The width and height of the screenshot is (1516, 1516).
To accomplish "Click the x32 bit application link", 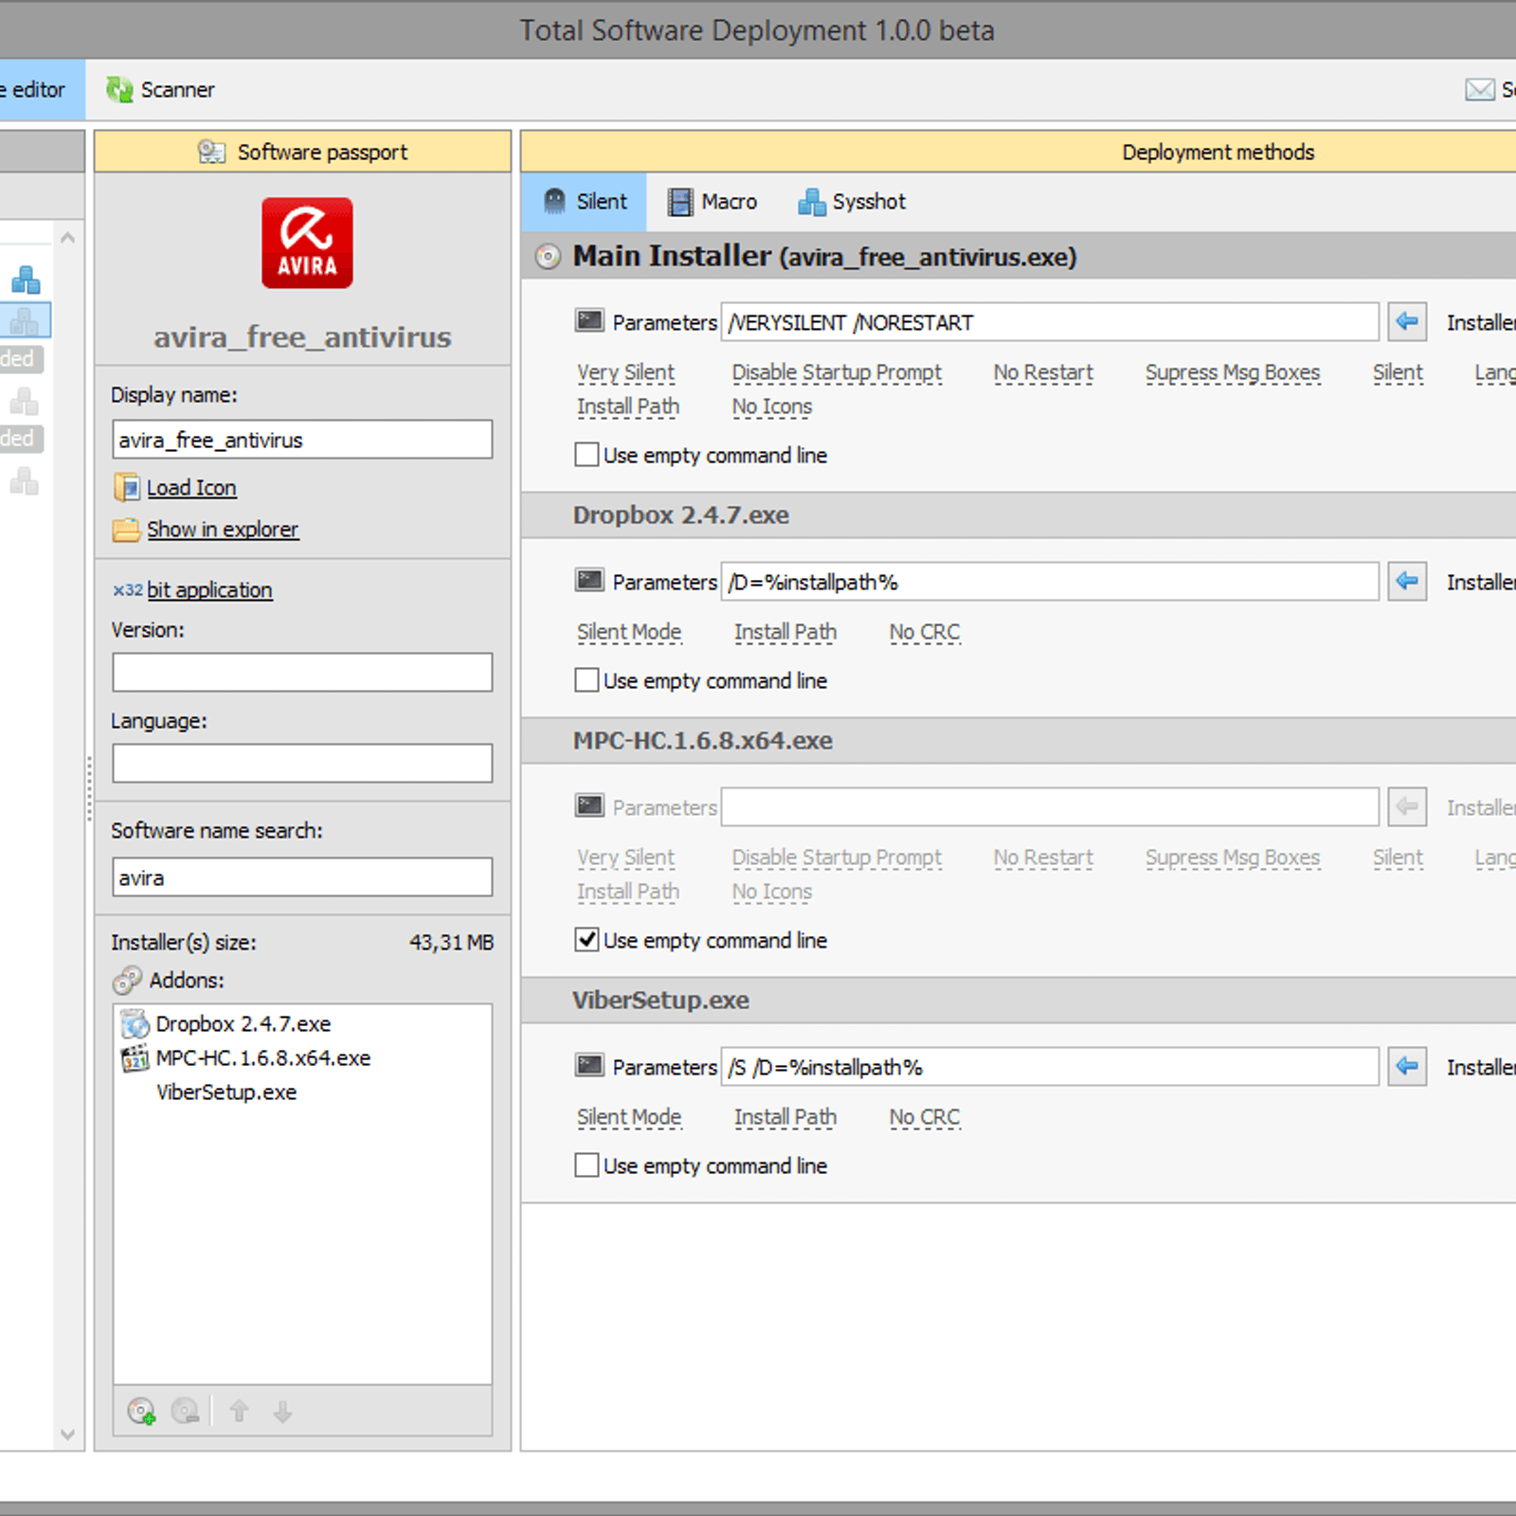I will 192,590.
